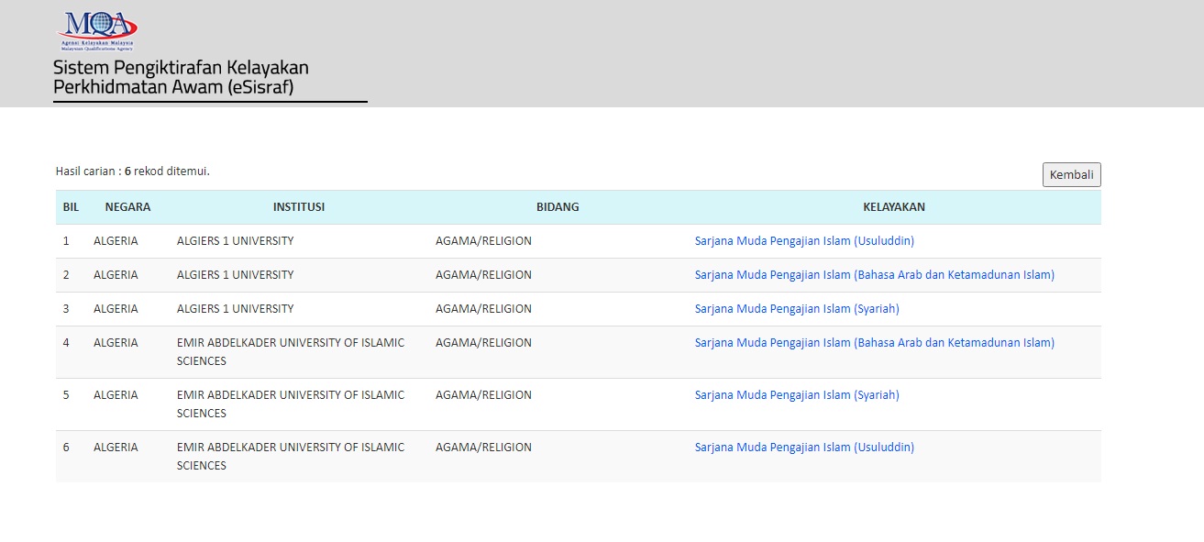The image size is (1204, 542).
Task: Open row 3 Syariah link for Algiers 1 University
Action: [796, 309]
